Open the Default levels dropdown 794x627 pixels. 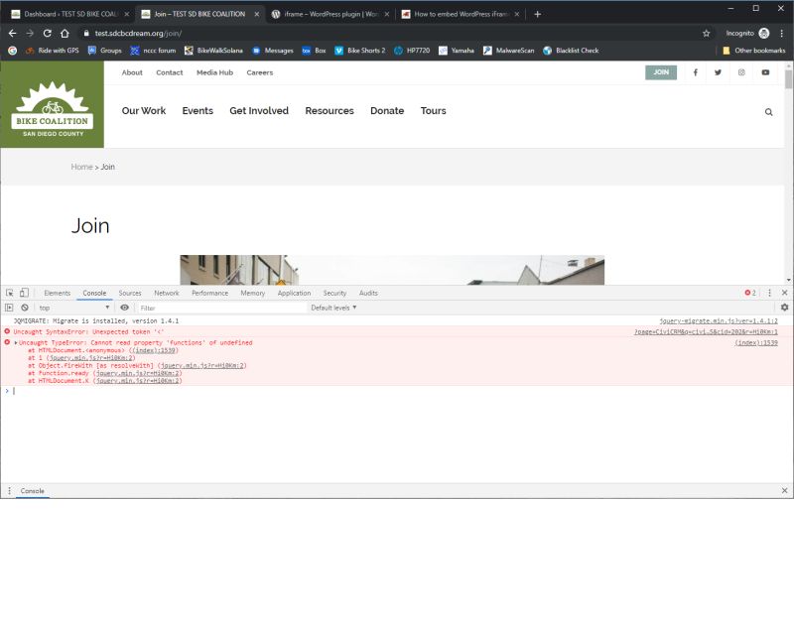[x=331, y=308]
